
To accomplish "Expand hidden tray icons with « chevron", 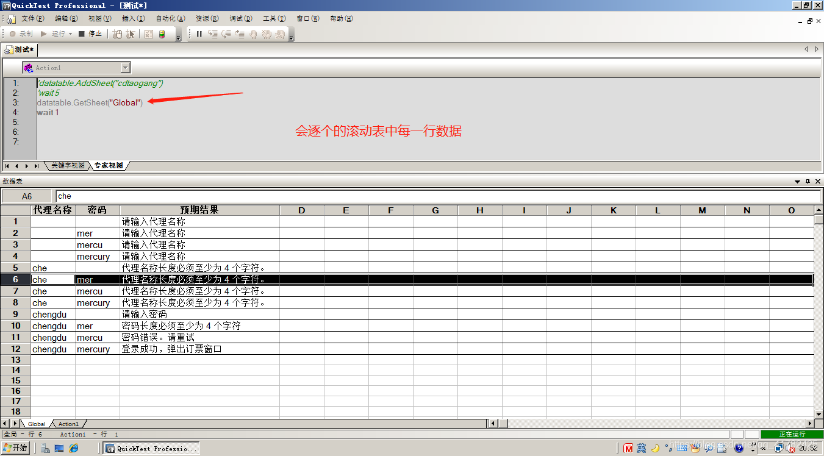I will (x=764, y=448).
